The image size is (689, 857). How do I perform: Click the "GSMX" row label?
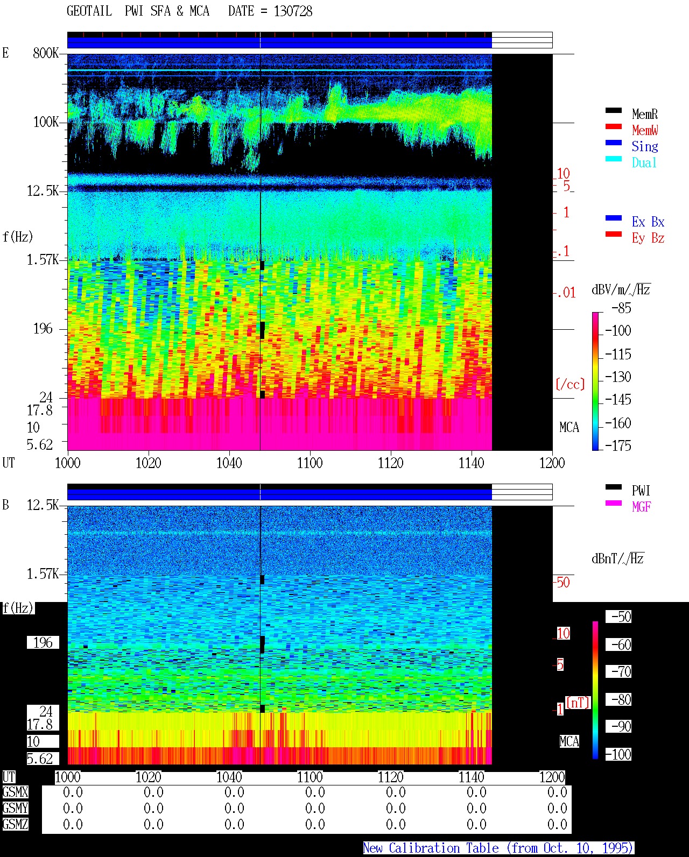(x=15, y=792)
